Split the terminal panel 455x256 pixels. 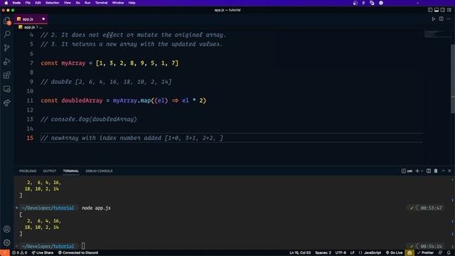point(429,171)
